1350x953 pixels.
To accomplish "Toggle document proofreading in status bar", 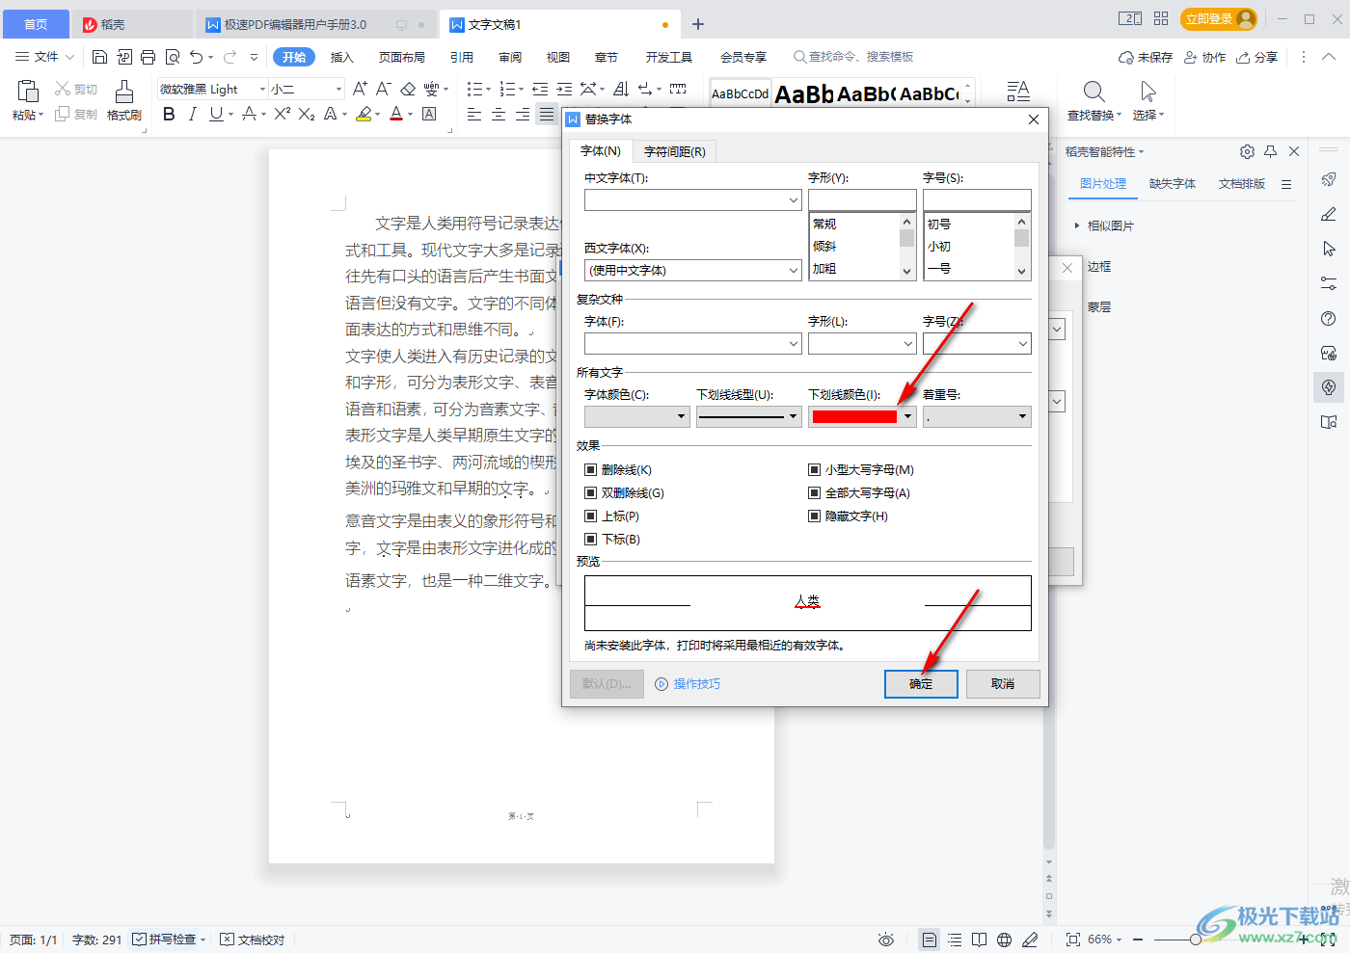I will [253, 940].
